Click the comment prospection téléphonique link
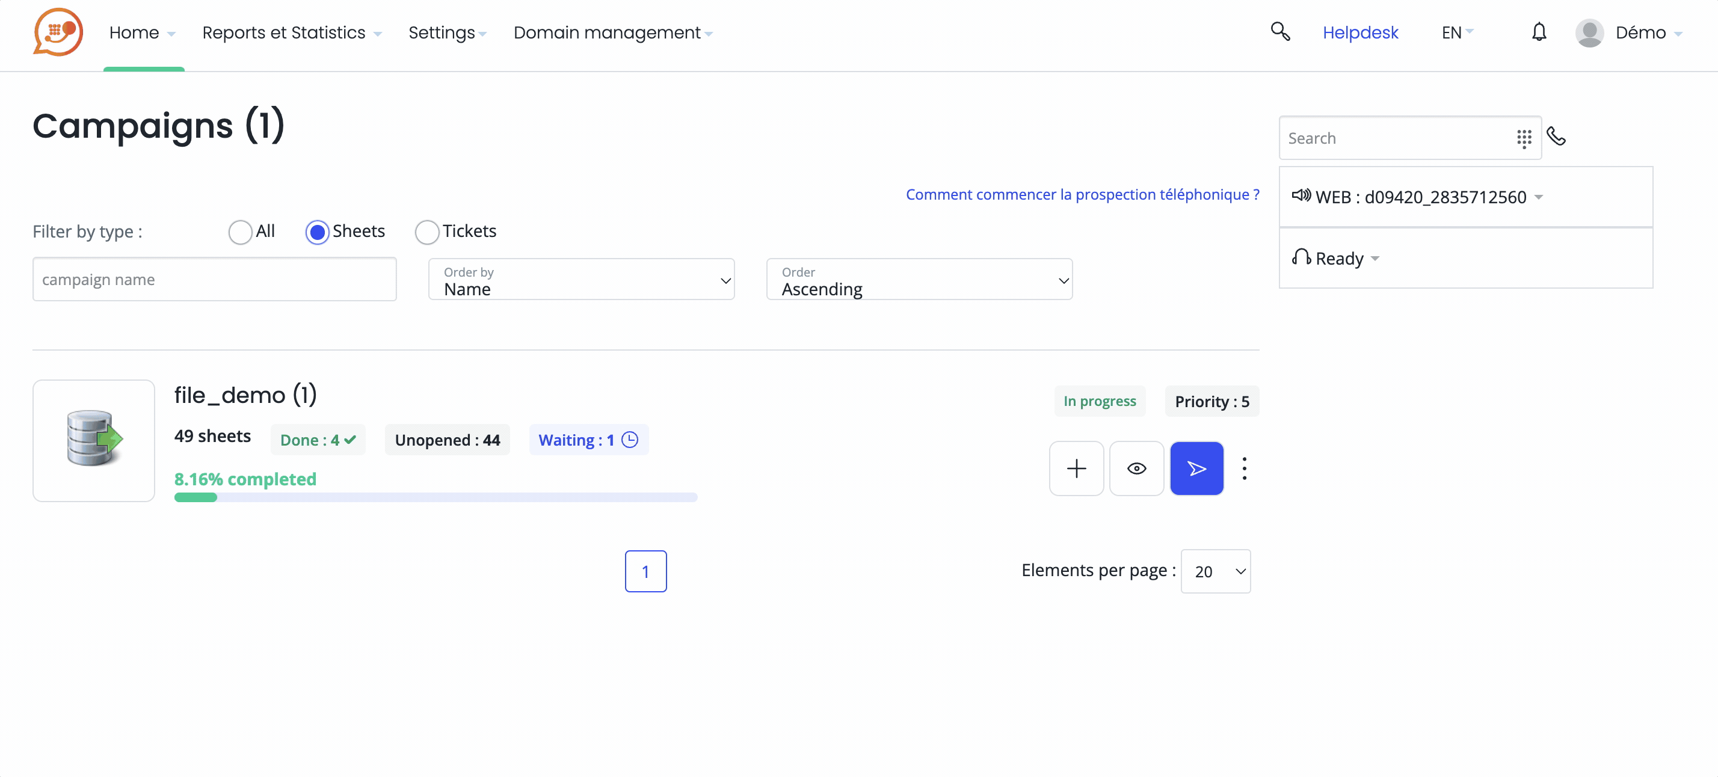1718x777 pixels. coord(1083,194)
